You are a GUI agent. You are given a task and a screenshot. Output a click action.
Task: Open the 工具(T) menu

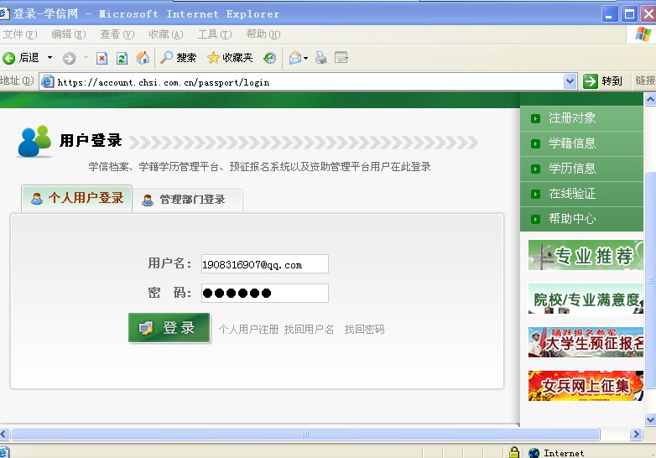[x=214, y=34]
